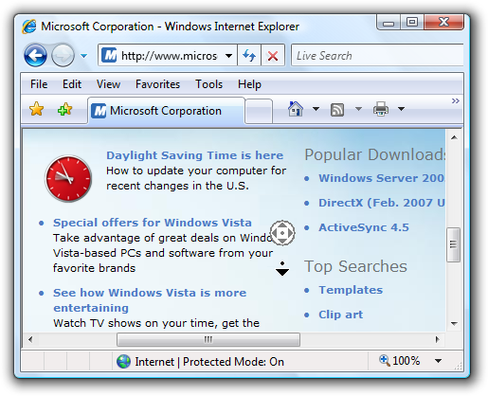This screenshot has width=488, height=396.
Task: Open a new blank tab
Action: click(259, 111)
